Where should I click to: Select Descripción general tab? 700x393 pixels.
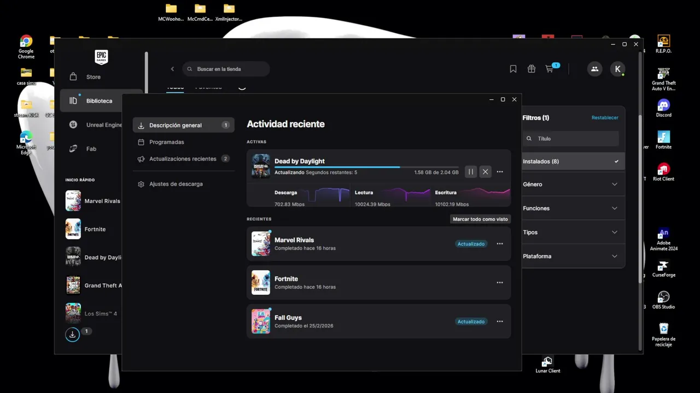(183, 125)
